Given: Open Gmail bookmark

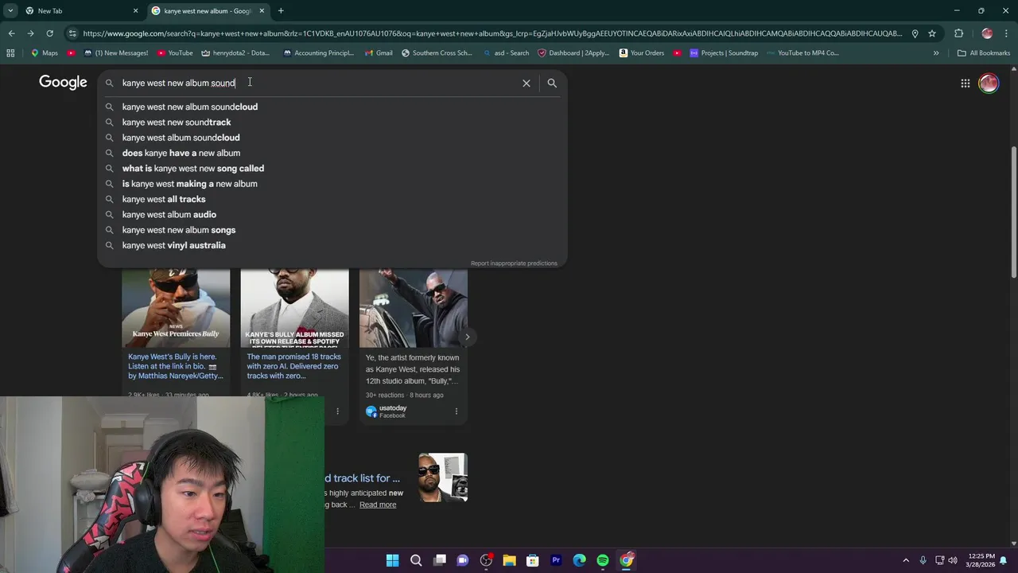Looking at the screenshot, I should [379, 53].
